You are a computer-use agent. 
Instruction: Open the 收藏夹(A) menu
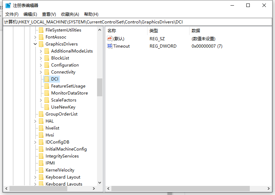click(70, 14)
